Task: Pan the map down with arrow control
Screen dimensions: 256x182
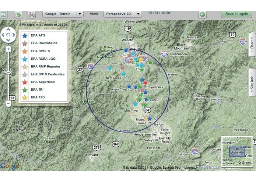Action: tap(8, 40)
